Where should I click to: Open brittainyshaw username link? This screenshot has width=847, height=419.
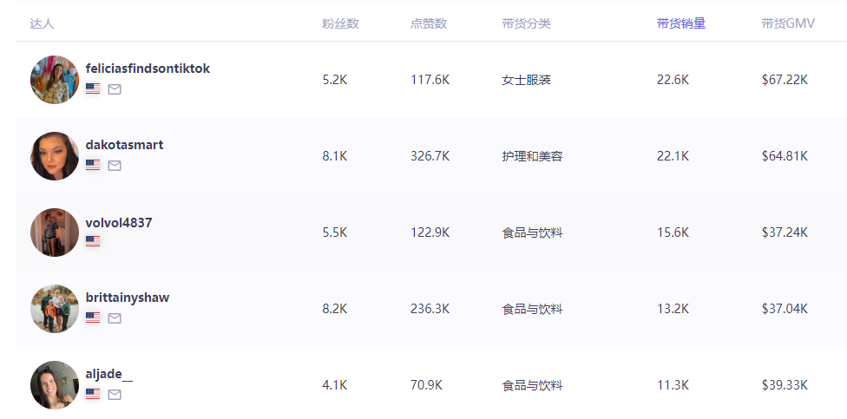tap(128, 298)
